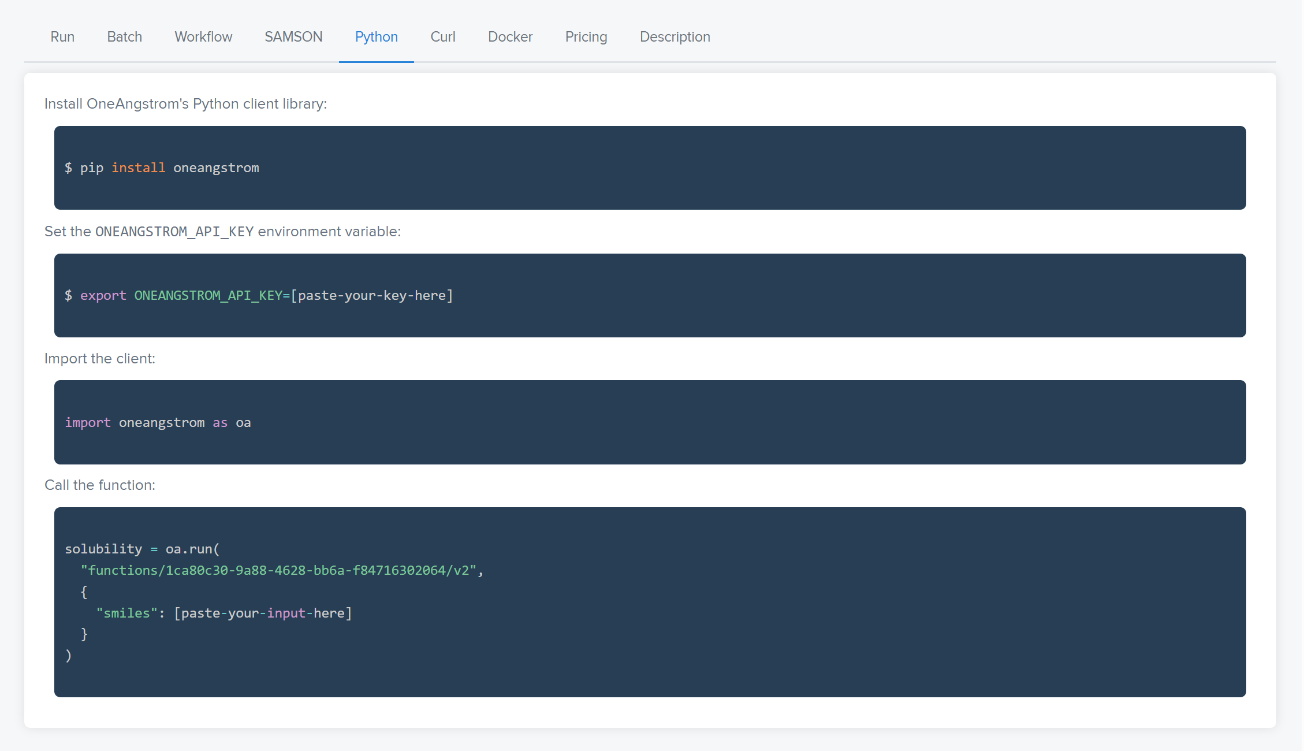Click the "smiles" key in code

126,614
